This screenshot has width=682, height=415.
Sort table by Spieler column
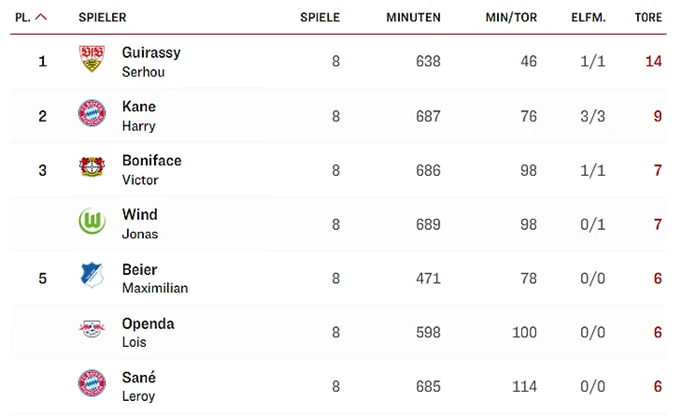[x=102, y=17]
